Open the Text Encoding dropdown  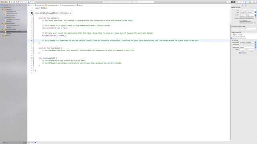click(248, 42)
